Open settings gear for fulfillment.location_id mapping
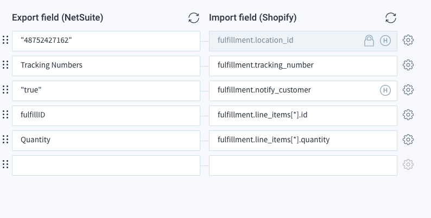 pos(408,40)
